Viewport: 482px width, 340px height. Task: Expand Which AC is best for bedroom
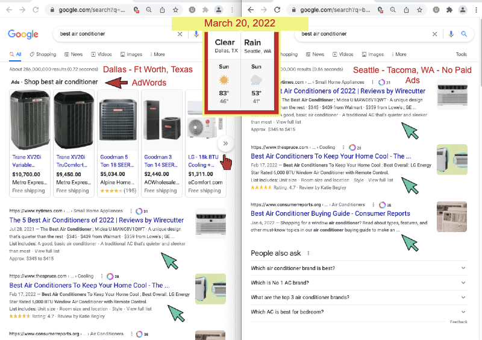tap(358, 312)
